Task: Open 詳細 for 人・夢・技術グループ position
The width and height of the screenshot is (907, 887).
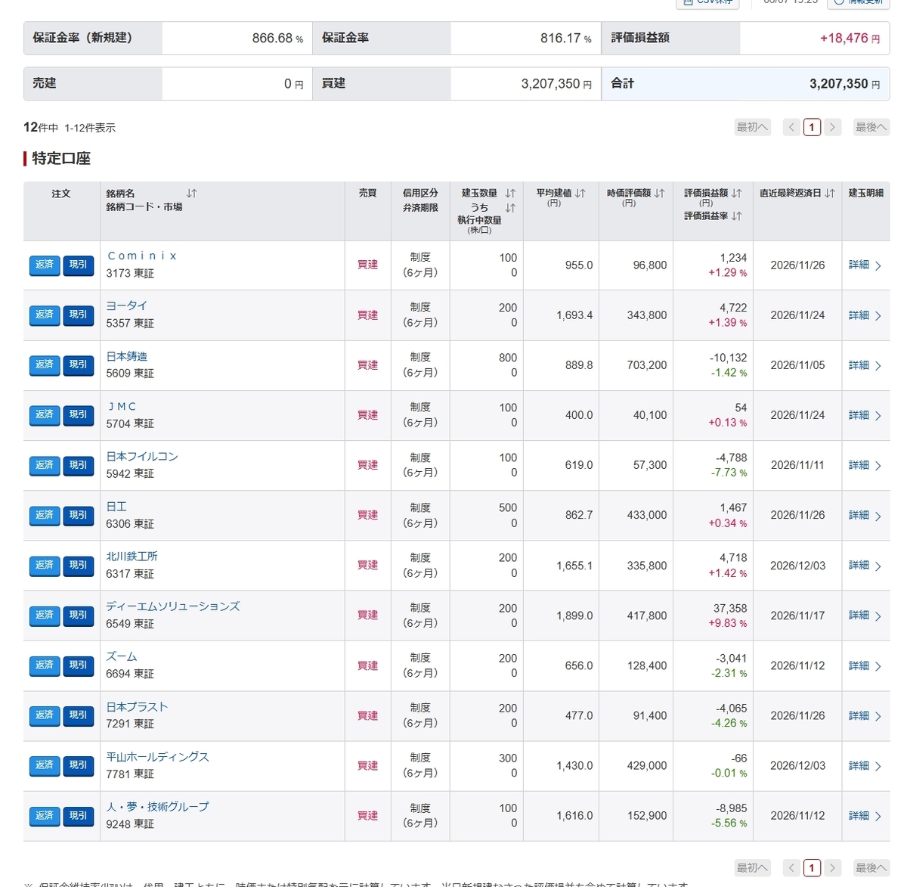Action: click(865, 816)
